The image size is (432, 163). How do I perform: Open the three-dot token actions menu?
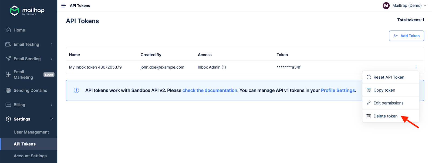(416, 67)
